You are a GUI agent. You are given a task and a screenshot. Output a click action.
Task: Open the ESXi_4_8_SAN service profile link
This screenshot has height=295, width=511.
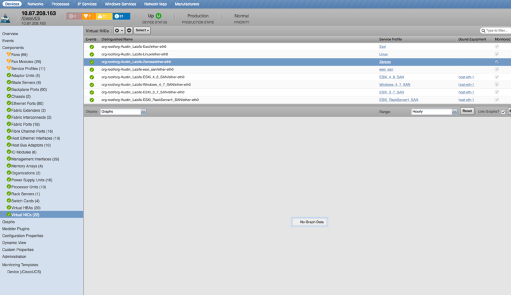click(392, 77)
